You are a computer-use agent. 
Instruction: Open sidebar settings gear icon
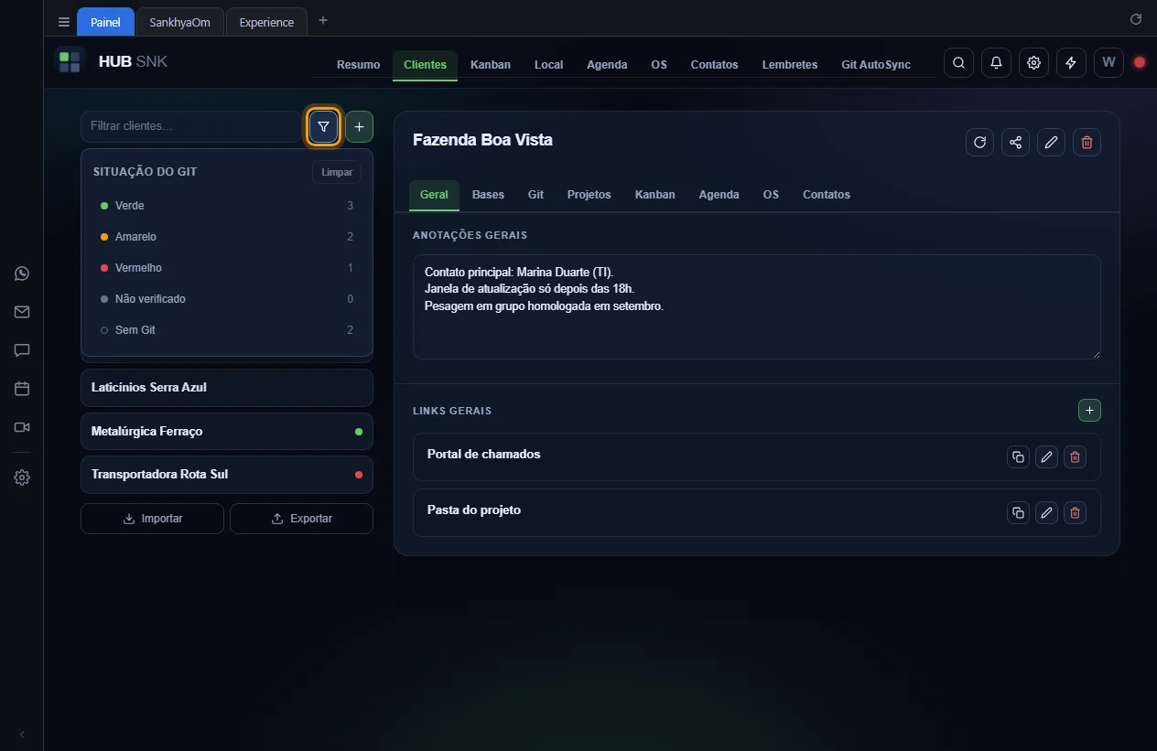tap(22, 477)
